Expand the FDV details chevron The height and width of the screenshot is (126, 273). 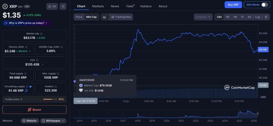[43, 64]
